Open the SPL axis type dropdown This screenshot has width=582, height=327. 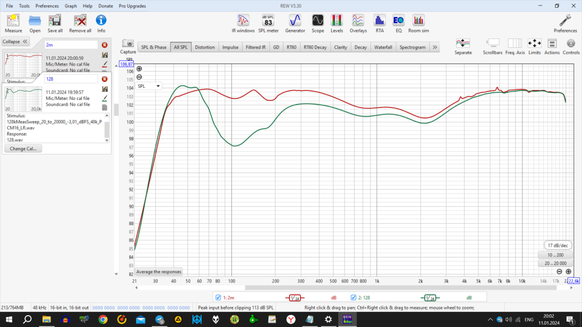149,86
